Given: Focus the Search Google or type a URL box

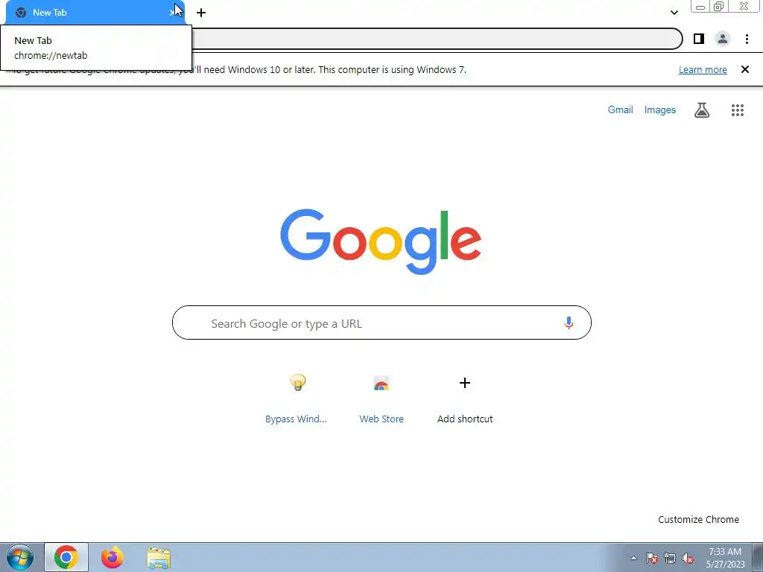Looking at the screenshot, I should pos(381,322).
